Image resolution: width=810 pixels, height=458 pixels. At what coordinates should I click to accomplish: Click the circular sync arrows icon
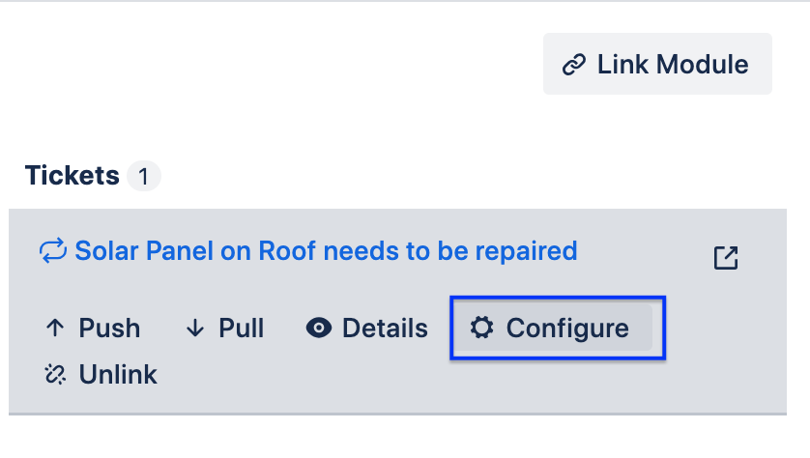(x=52, y=252)
